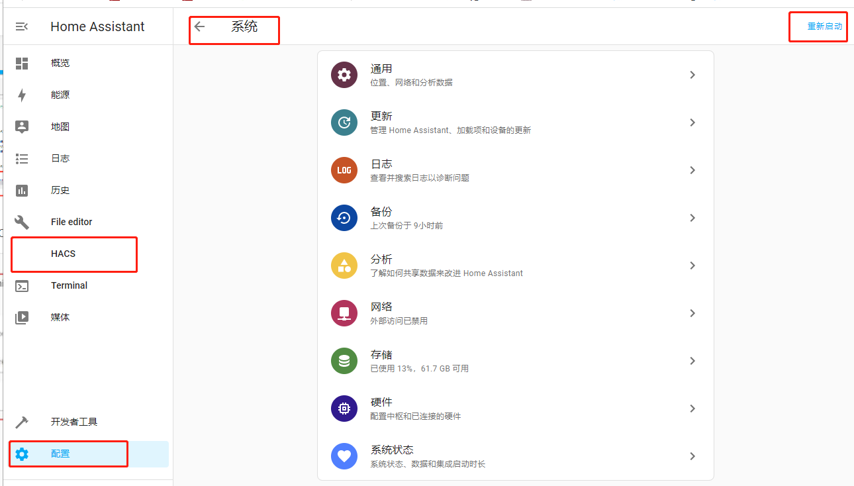The image size is (854, 486).
Task: Open the 概览 dashboard icon
Action: click(22, 63)
